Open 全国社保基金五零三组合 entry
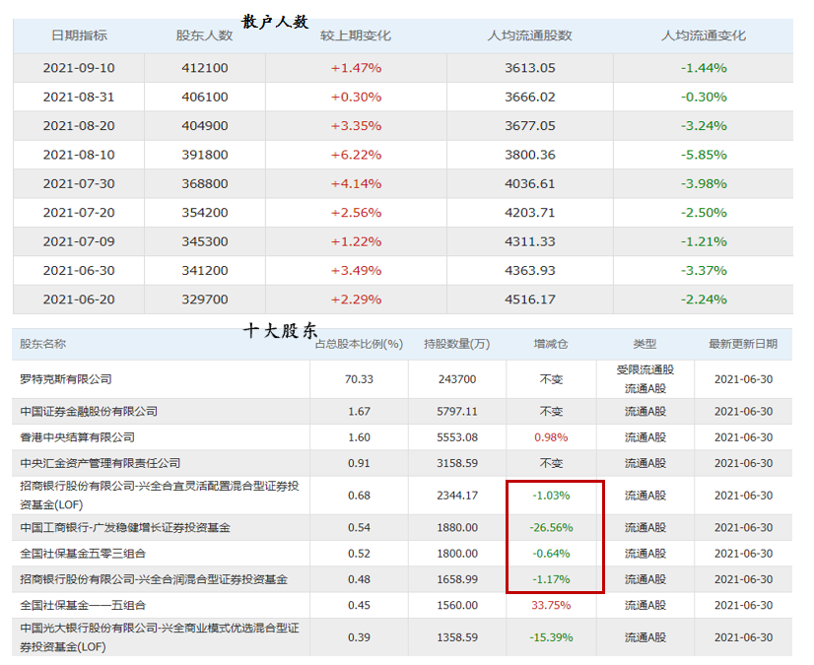 tap(83, 554)
